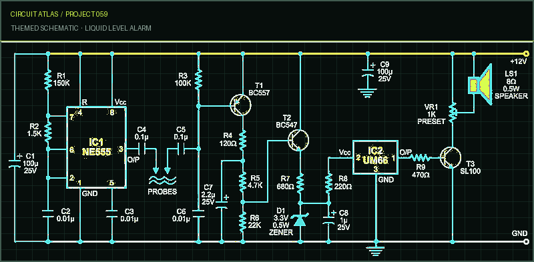Click the 'O/P' label beside IC1

[132, 160]
